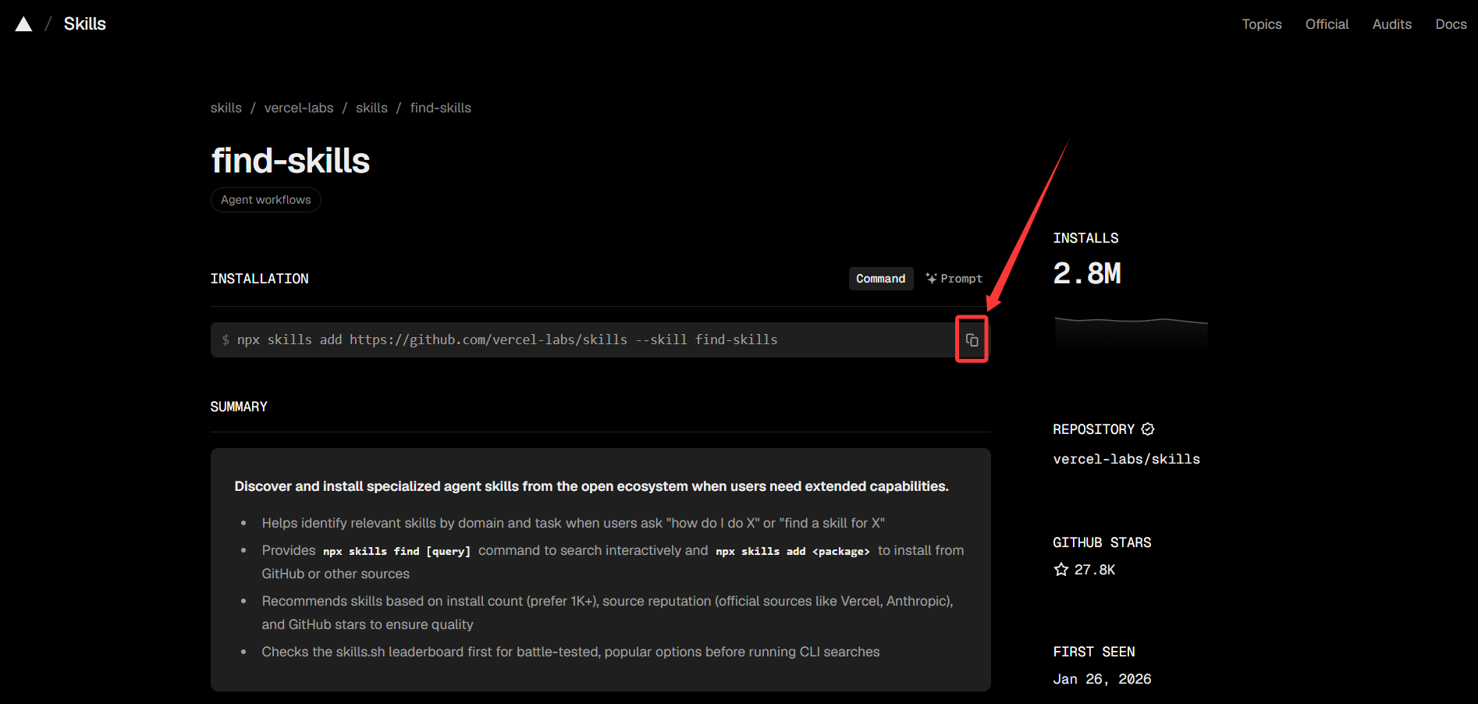Click the INSTALLS label
1478x704 pixels.
[x=1085, y=238]
